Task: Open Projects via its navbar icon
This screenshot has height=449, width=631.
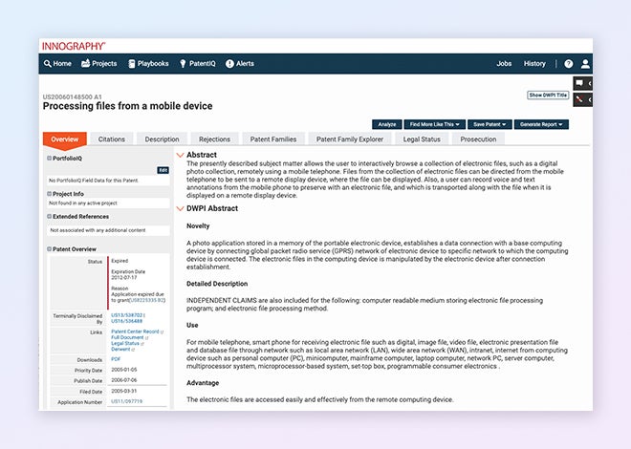Action: (85, 64)
